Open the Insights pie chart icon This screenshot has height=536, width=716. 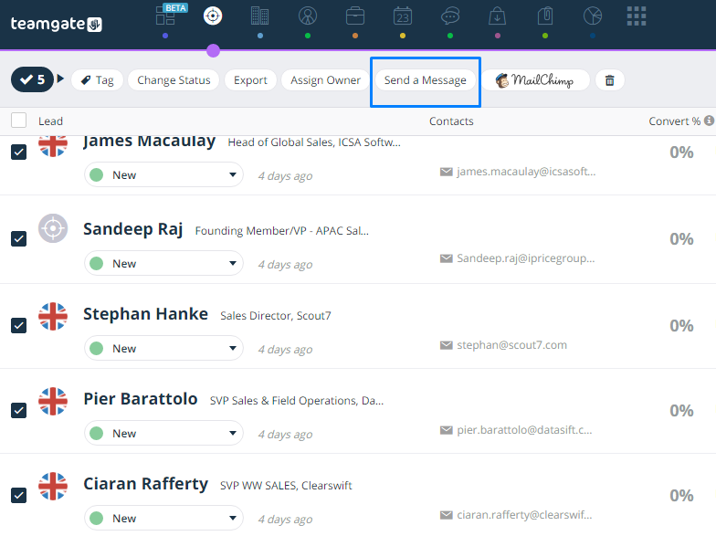point(593,16)
